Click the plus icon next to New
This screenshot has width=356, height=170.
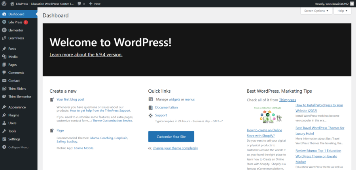click(x=91, y=4)
